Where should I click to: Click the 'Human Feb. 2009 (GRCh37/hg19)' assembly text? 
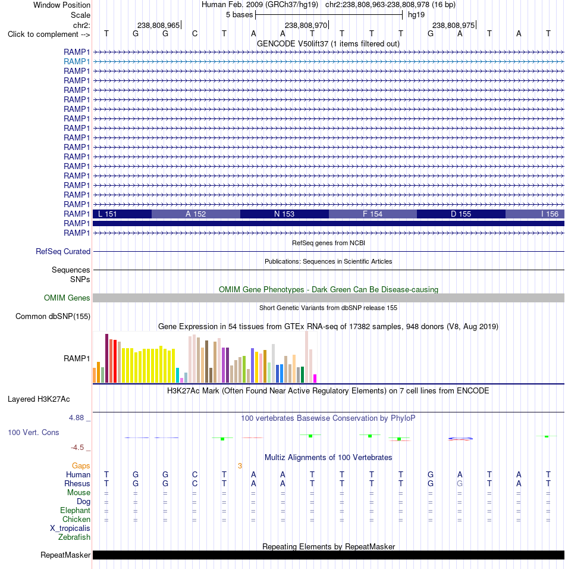tap(260, 5)
